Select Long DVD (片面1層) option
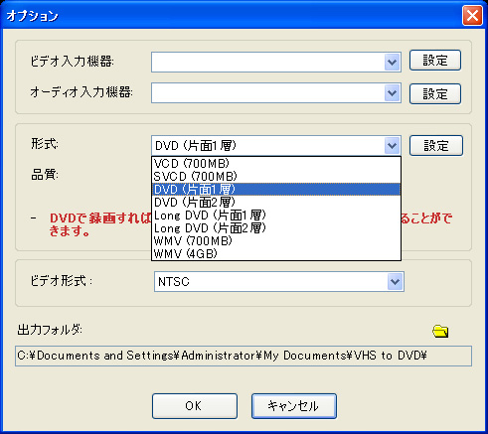Screen dimensions: 488x434 click(x=276, y=216)
